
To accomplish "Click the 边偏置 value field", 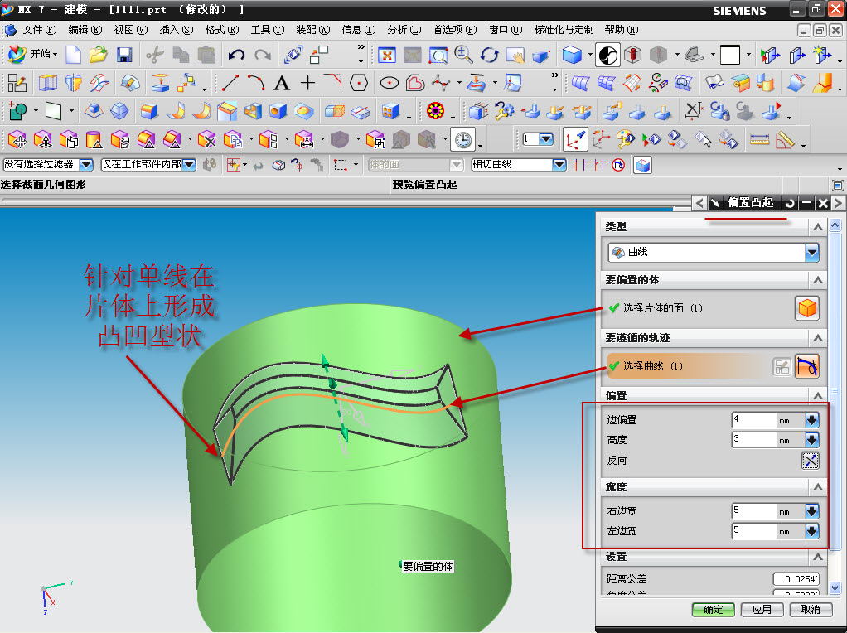I will tap(754, 420).
